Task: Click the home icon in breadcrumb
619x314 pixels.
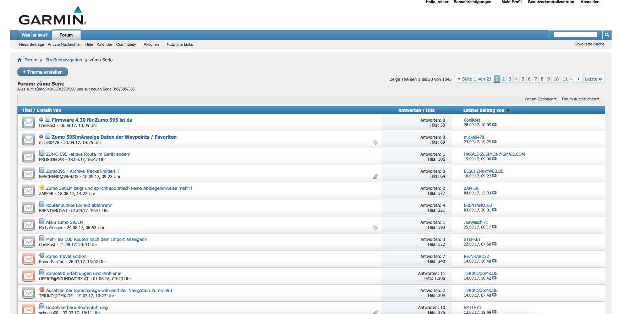Action: tap(20, 60)
